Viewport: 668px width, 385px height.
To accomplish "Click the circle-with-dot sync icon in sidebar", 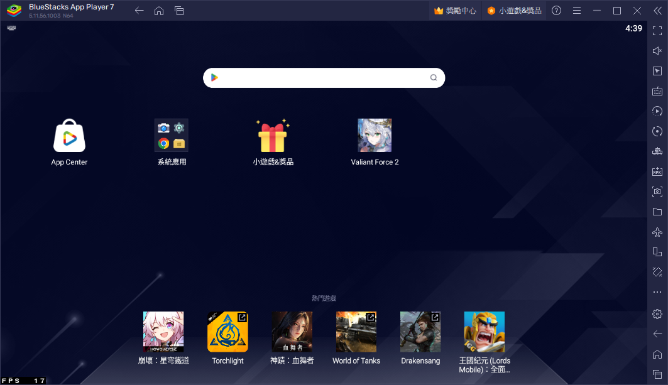I will (x=657, y=131).
